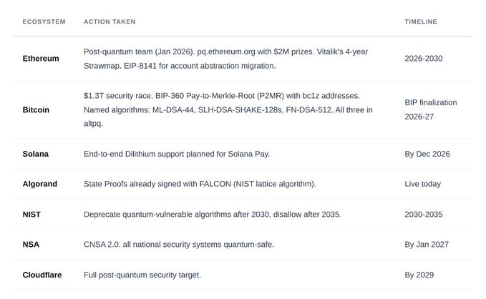This screenshot has height=299, width=486.
Task: Click the ACTION TAKEN column header
Action: coord(110,21)
